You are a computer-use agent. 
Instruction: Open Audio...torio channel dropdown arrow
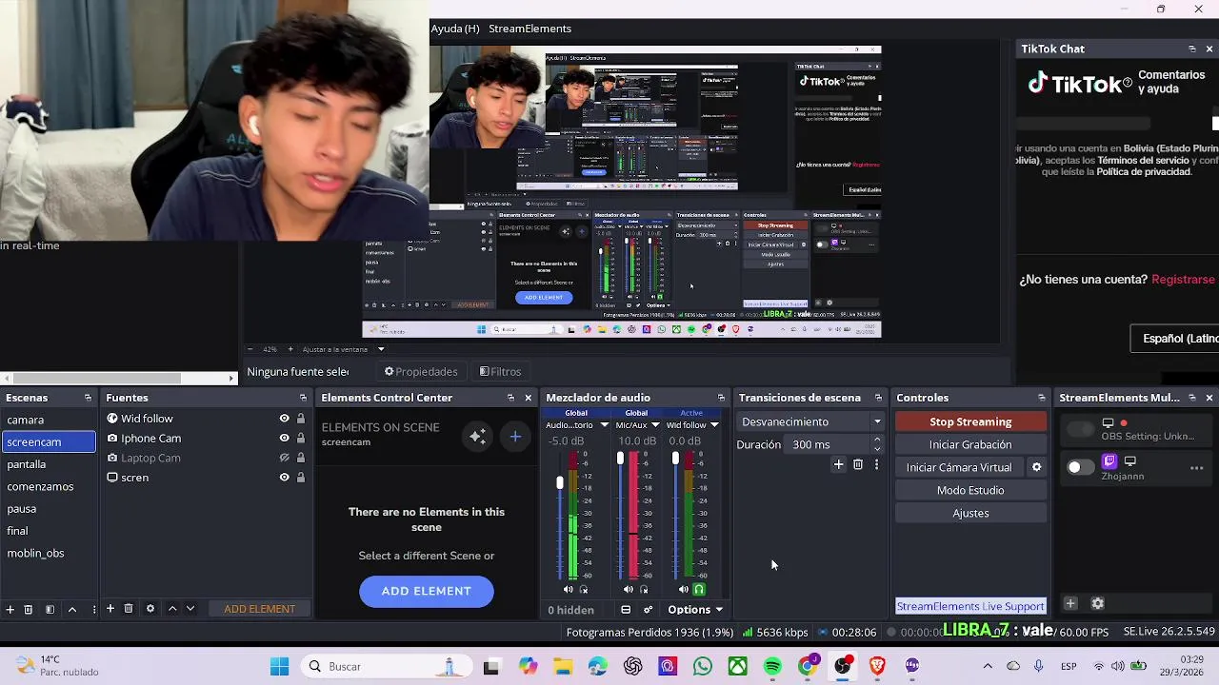[604, 425]
